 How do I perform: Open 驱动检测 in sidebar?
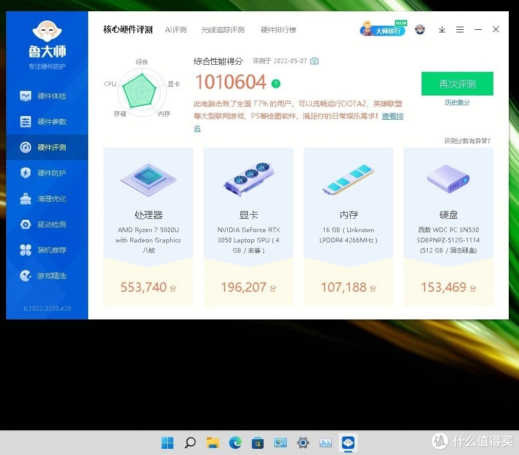(47, 224)
